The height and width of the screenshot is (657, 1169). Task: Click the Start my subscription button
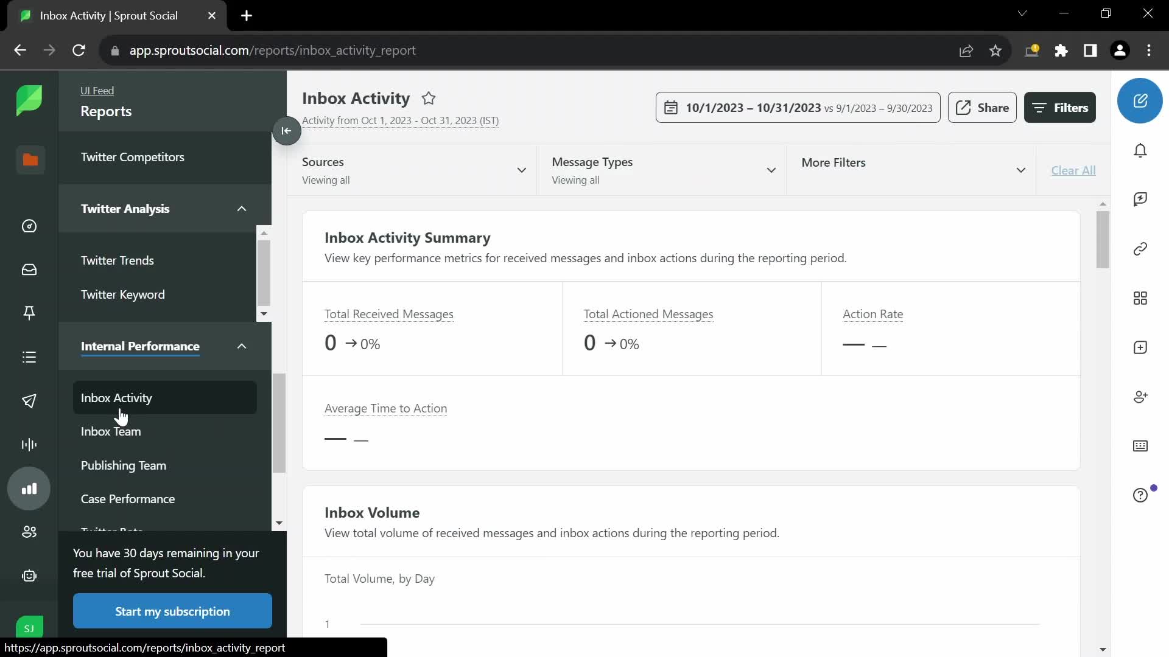[x=173, y=611]
